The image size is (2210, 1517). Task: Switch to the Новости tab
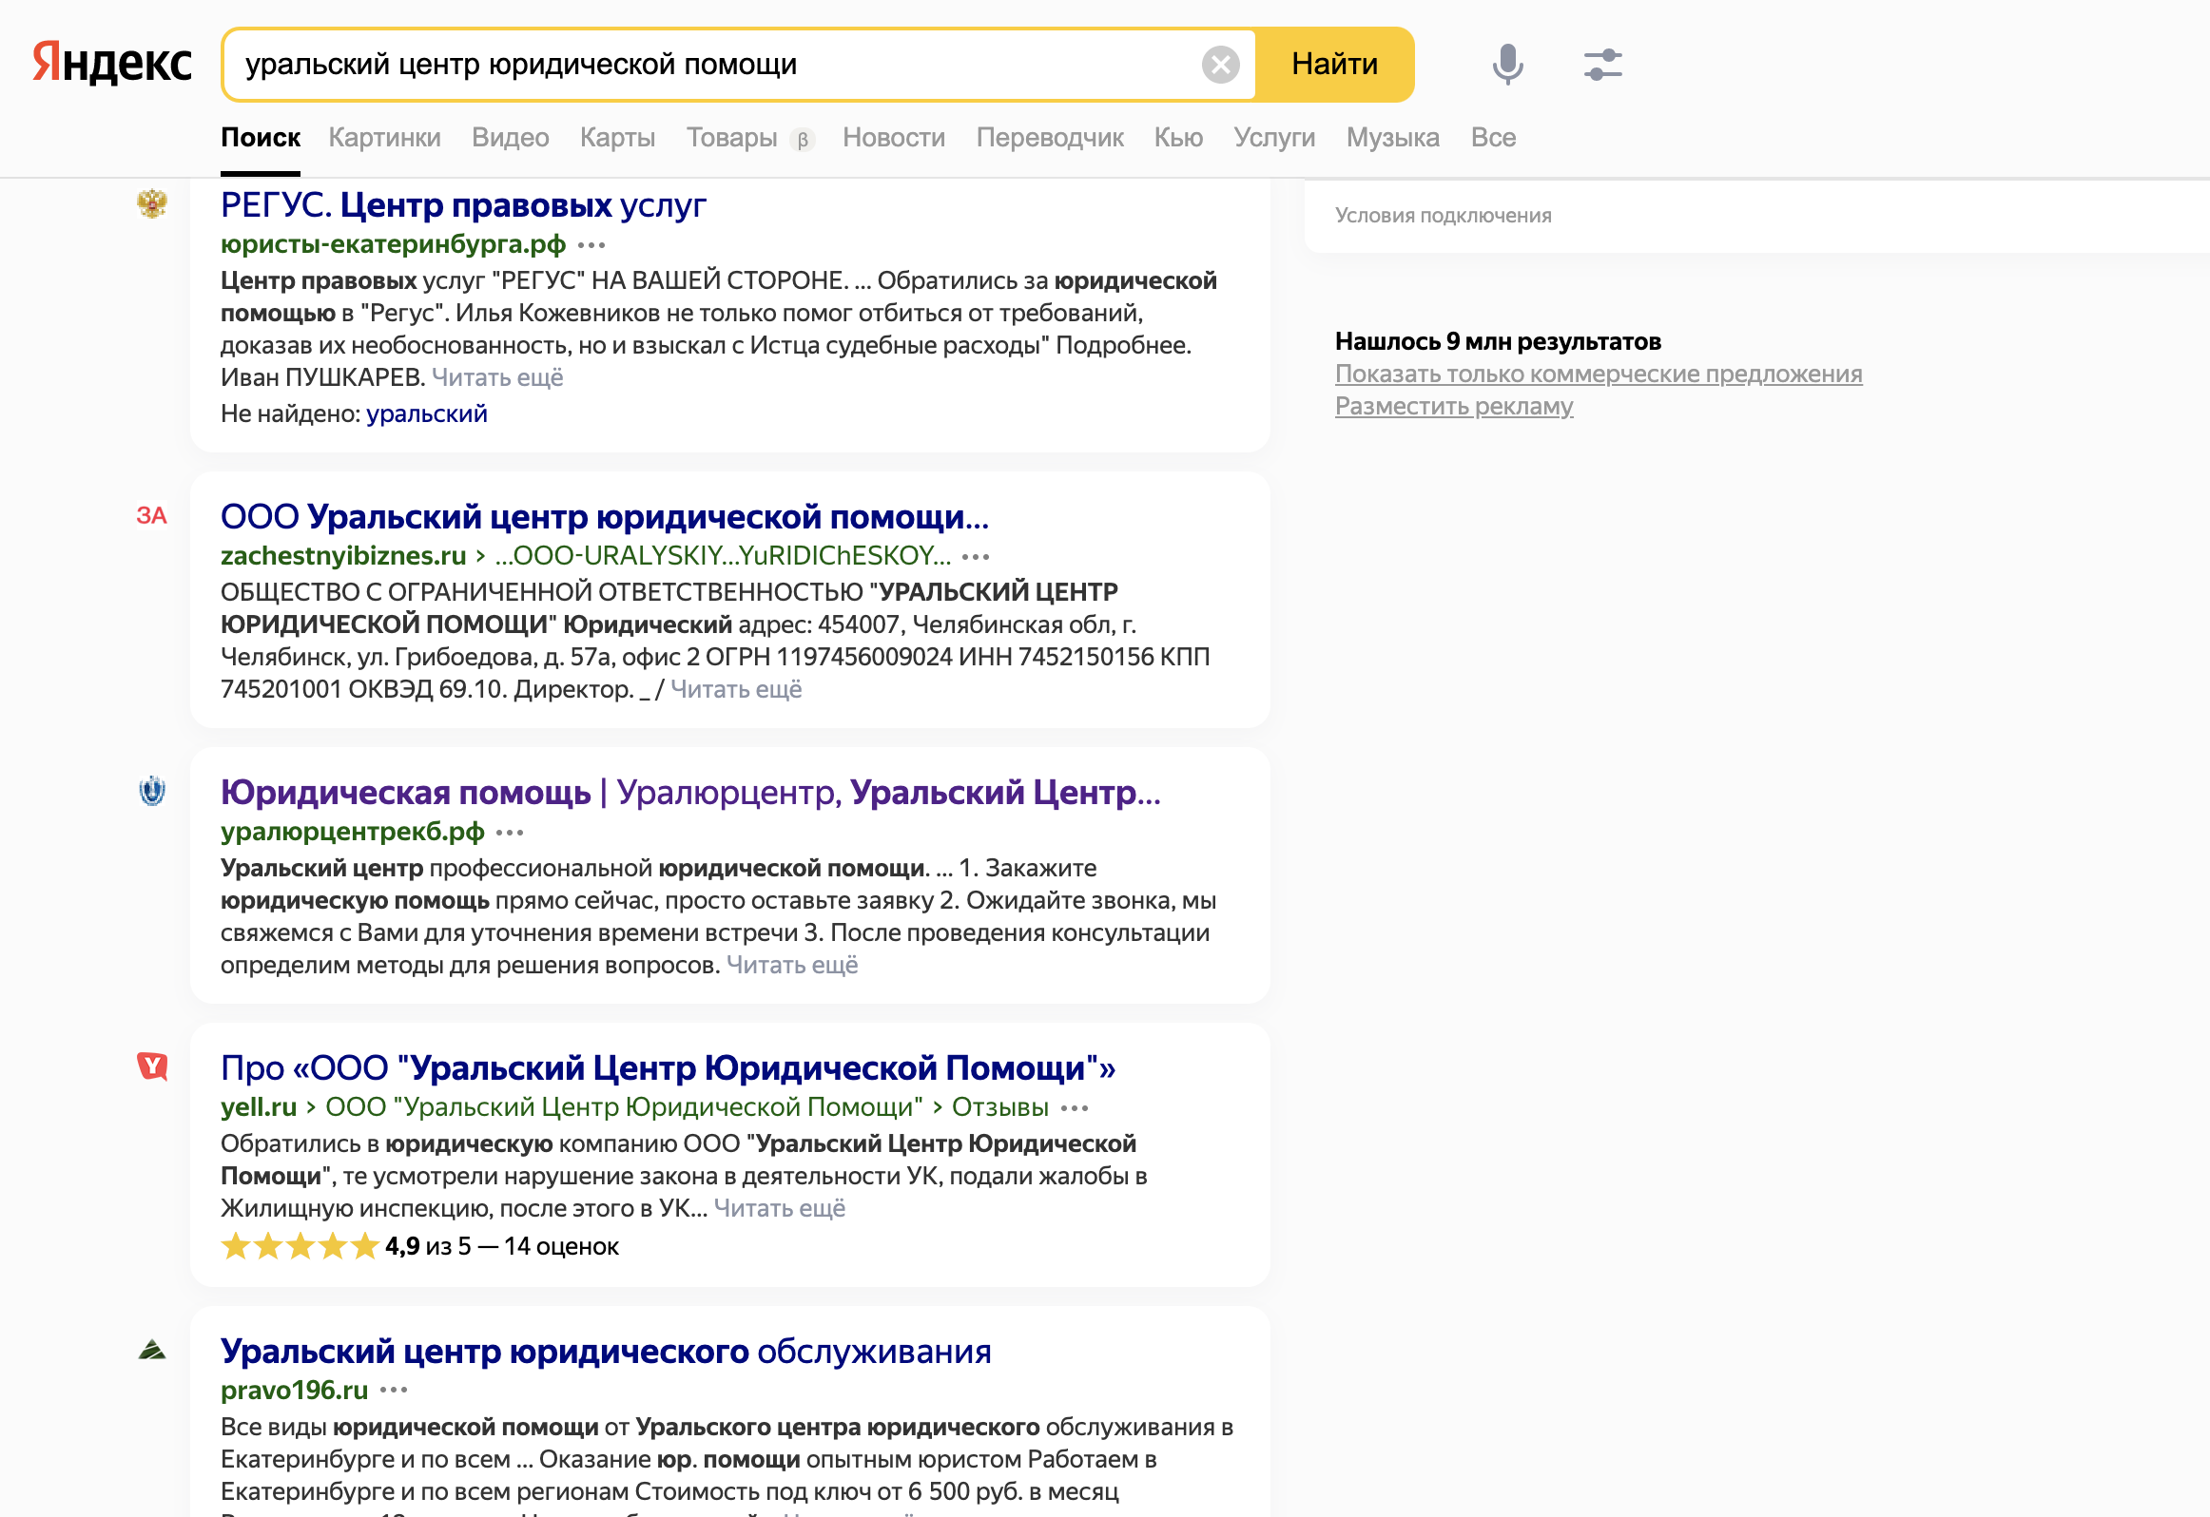tap(893, 138)
